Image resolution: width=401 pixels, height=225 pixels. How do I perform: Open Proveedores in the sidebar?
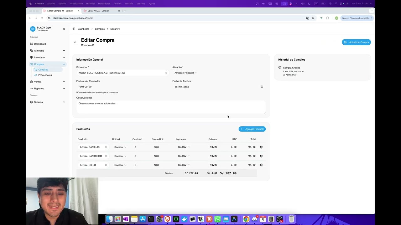pos(48,75)
